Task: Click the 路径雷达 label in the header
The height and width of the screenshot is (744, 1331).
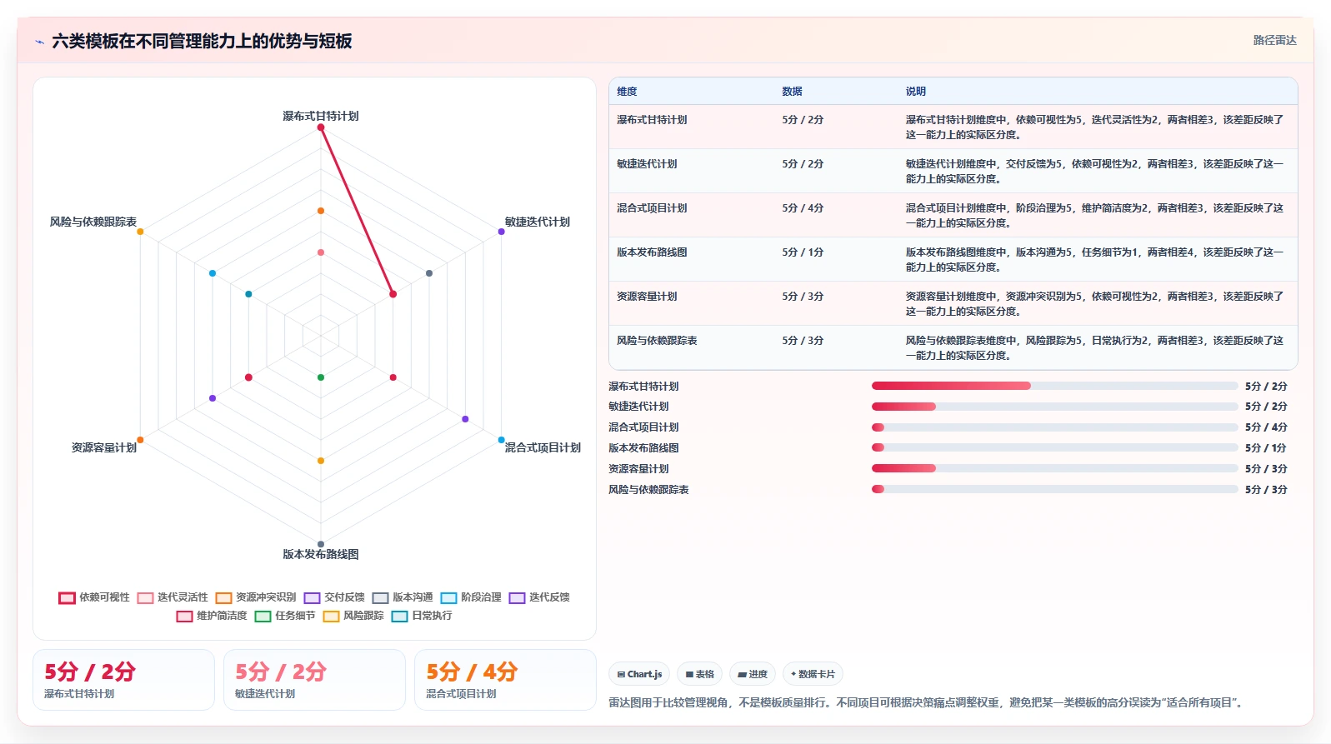Action: [1274, 40]
